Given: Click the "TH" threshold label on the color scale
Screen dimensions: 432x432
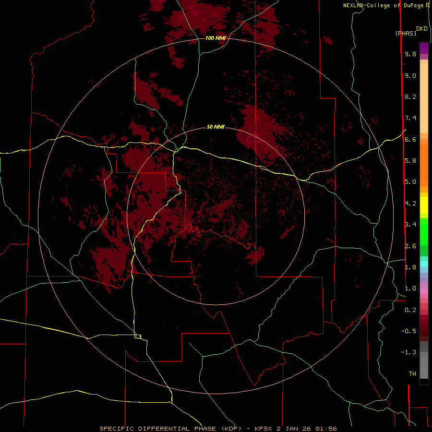Looking at the screenshot, I should 412,374.
